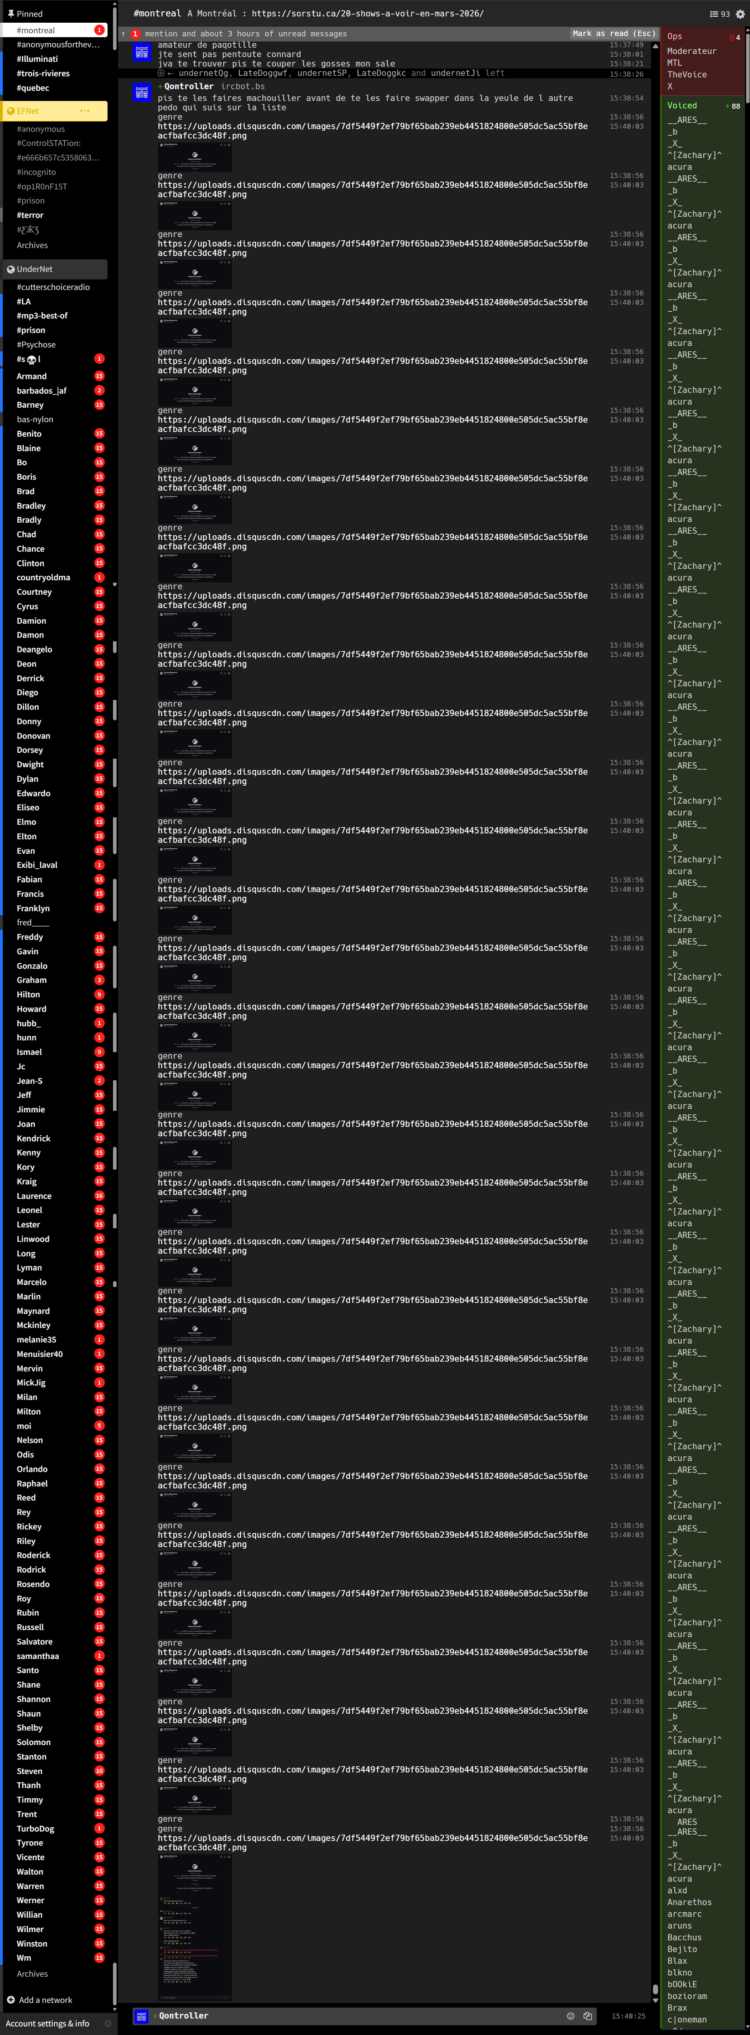Open Account settings & info
The image size is (750, 2035).
click(x=47, y=2023)
